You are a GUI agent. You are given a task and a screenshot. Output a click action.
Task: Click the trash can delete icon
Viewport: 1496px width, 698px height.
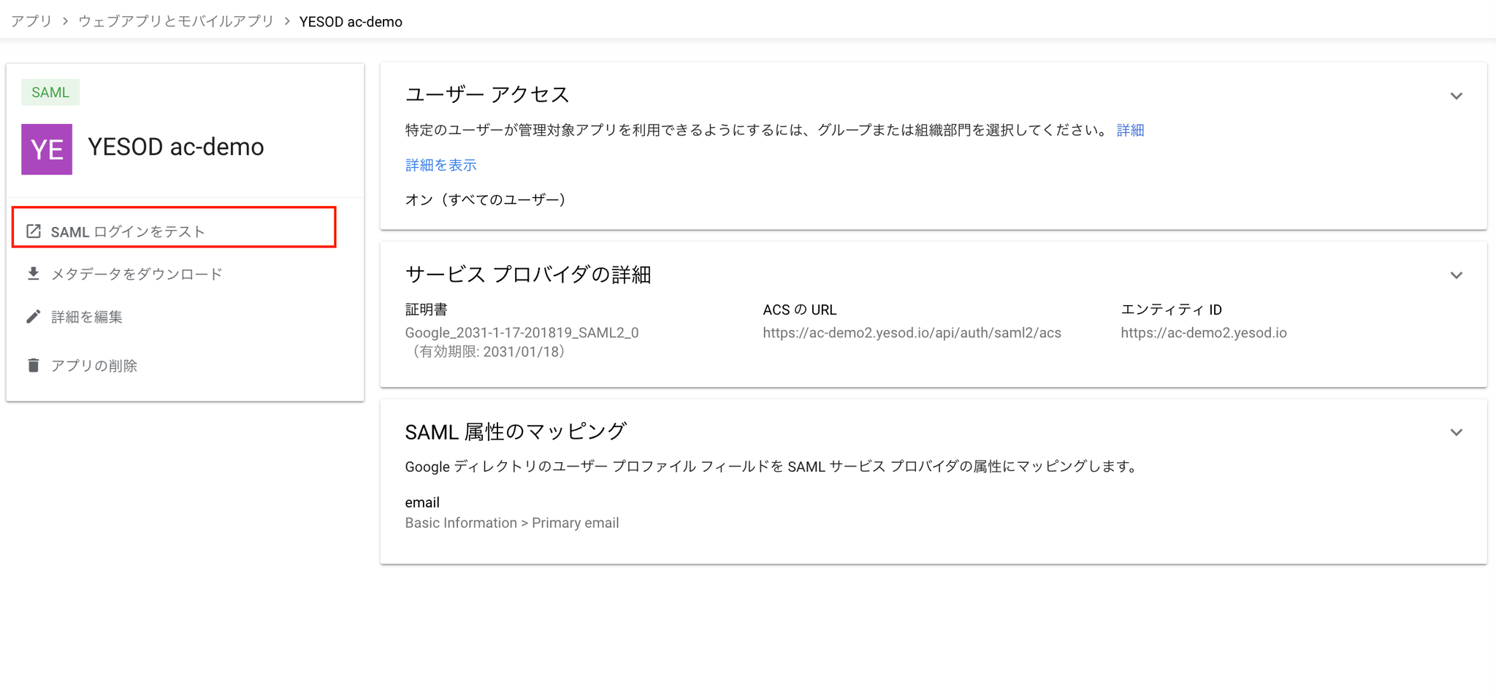tap(34, 365)
